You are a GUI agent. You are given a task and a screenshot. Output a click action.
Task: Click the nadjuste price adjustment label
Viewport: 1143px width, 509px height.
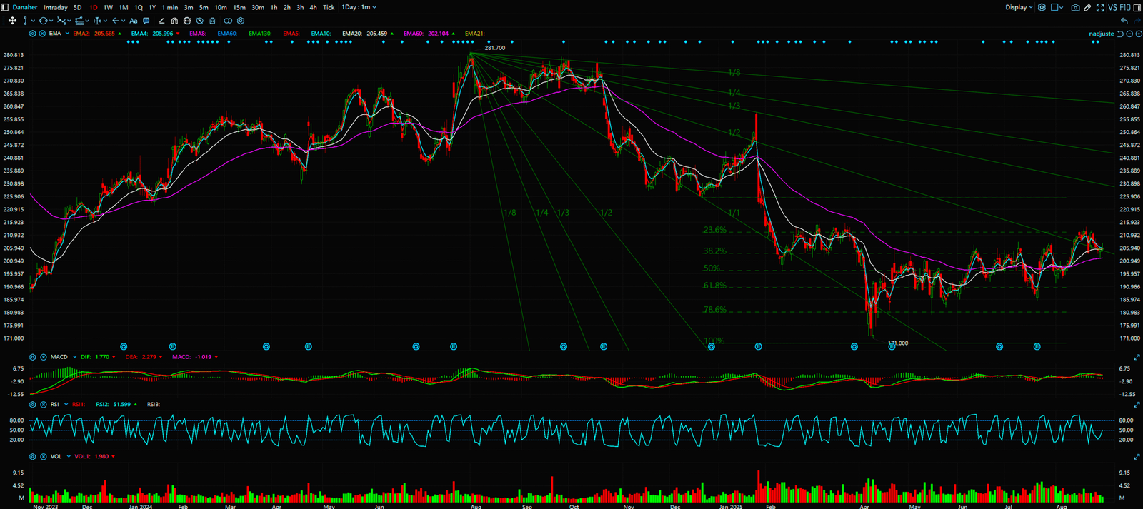click(x=1101, y=34)
